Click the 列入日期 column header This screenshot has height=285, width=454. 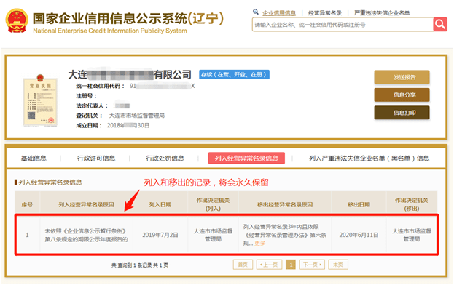pyautogui.click(x=160, y=204)
